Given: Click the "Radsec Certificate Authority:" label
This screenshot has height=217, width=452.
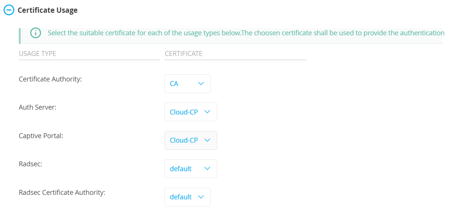Looking at the screenshot, I should click(62, 193).
